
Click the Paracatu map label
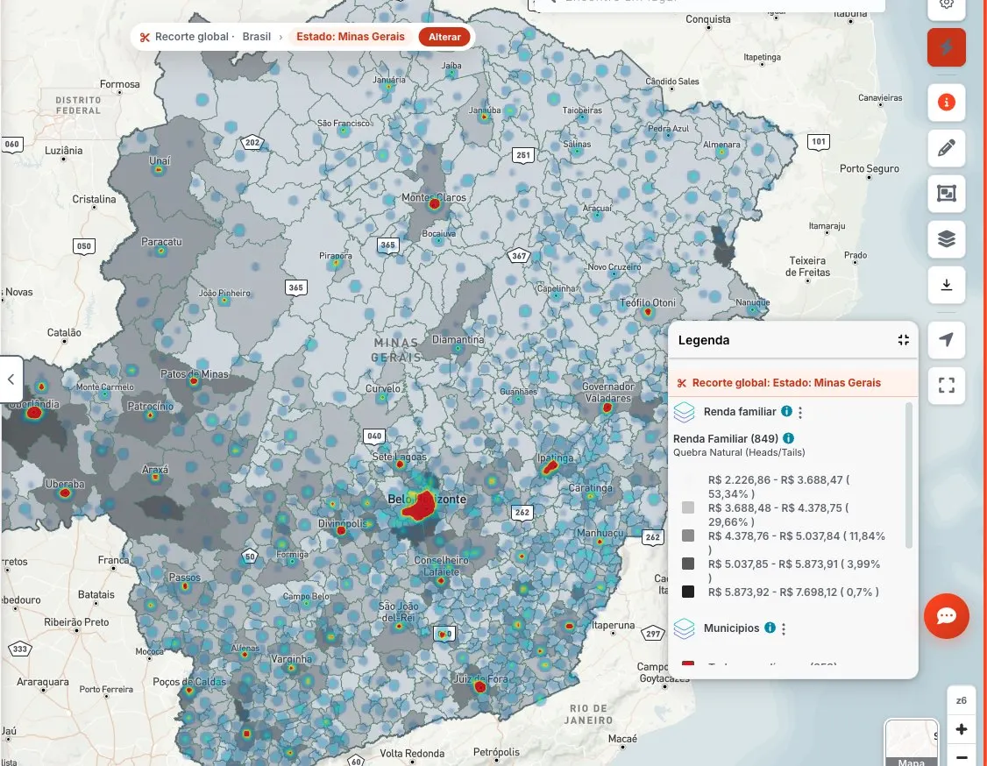pyautogui.click(x=161, y=242)
